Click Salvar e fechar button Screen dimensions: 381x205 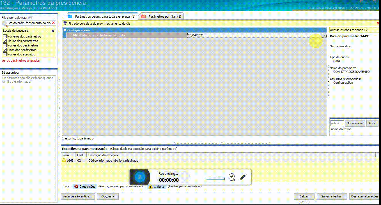coord(332,196)
